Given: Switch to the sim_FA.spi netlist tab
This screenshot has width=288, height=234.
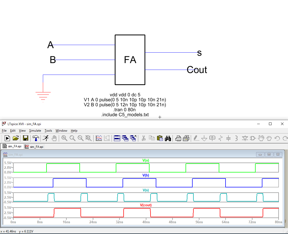Looking at the screenshot, I should pyautogui.click(x=12, y=146).
